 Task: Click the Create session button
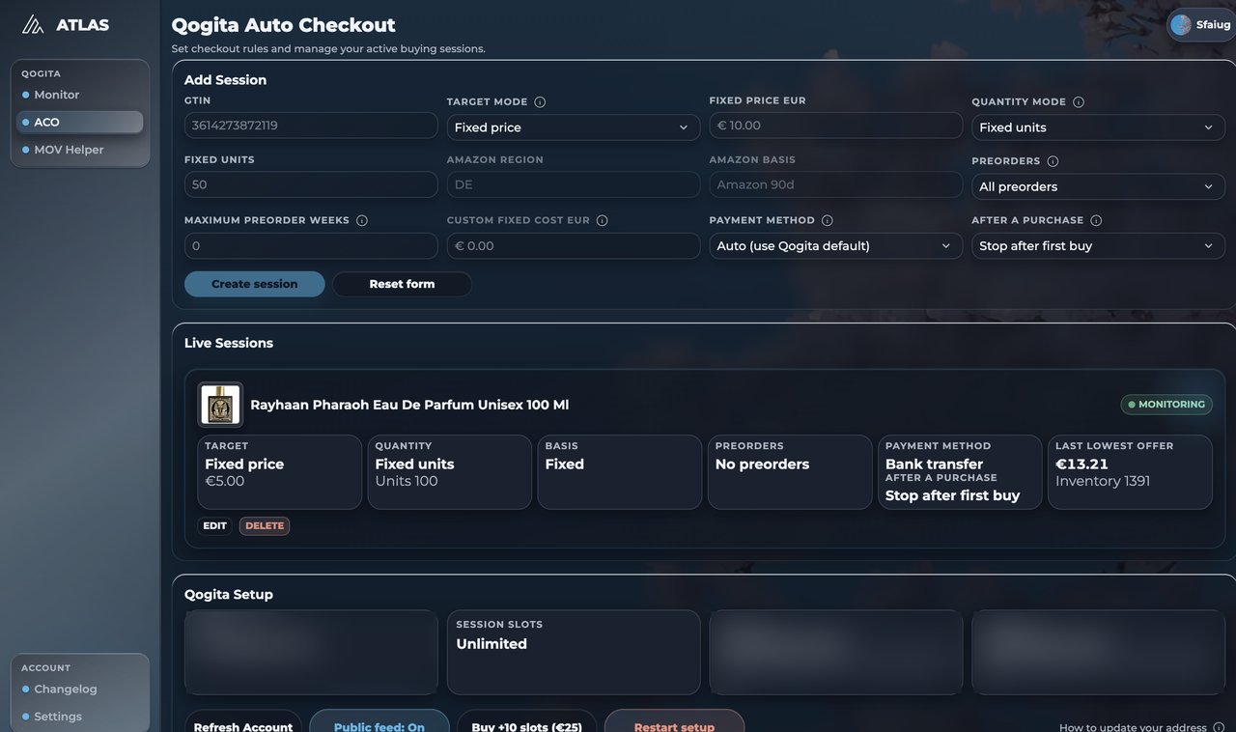255,284
